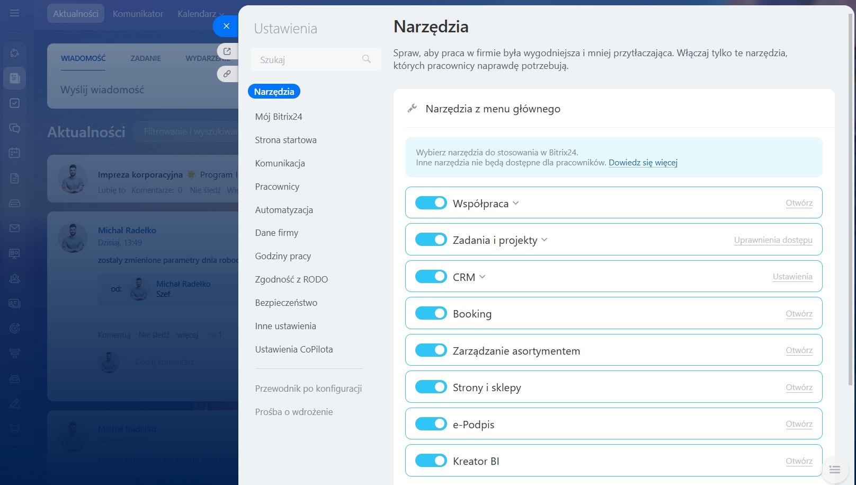Close the settings slider with the X button

coord(226,26)
